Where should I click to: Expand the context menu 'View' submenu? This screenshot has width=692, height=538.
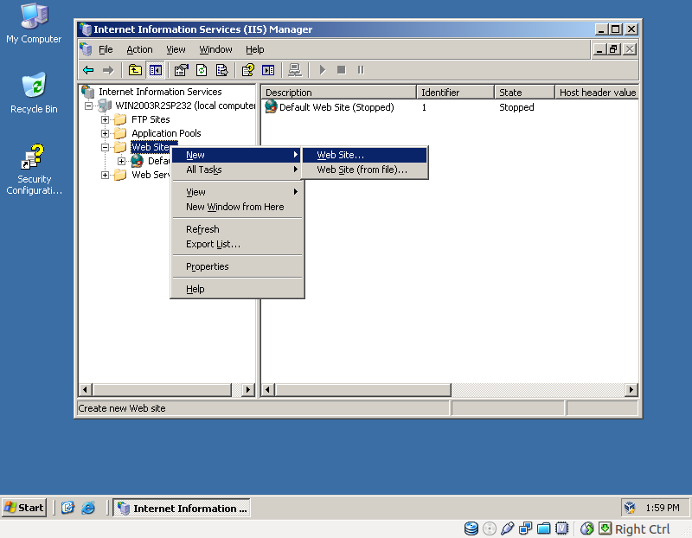tap(236, 192)
